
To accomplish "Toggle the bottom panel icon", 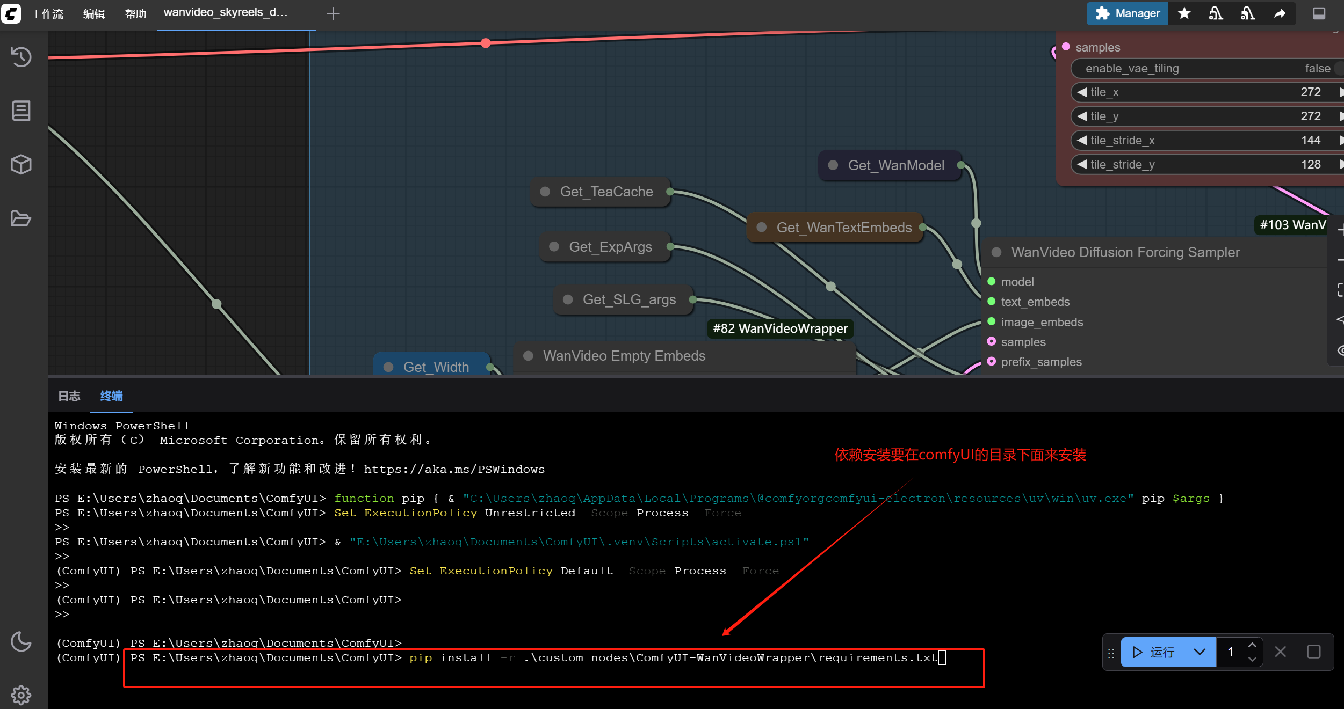I will (1319, 13).
